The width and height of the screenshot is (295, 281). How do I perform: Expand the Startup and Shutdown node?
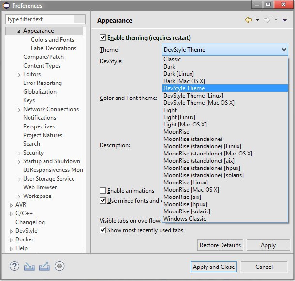19,162
